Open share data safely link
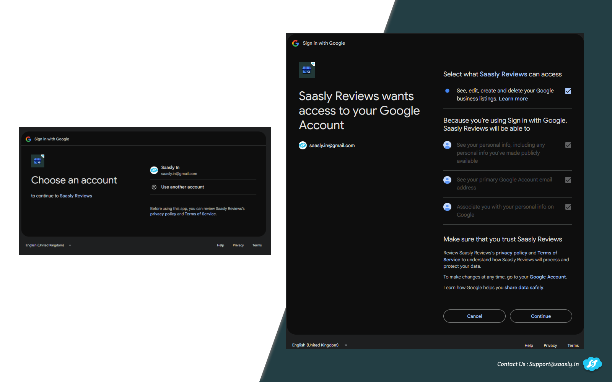Image resolution: width=612 pixels, height=382 pixels. click(x=524, y=288)
